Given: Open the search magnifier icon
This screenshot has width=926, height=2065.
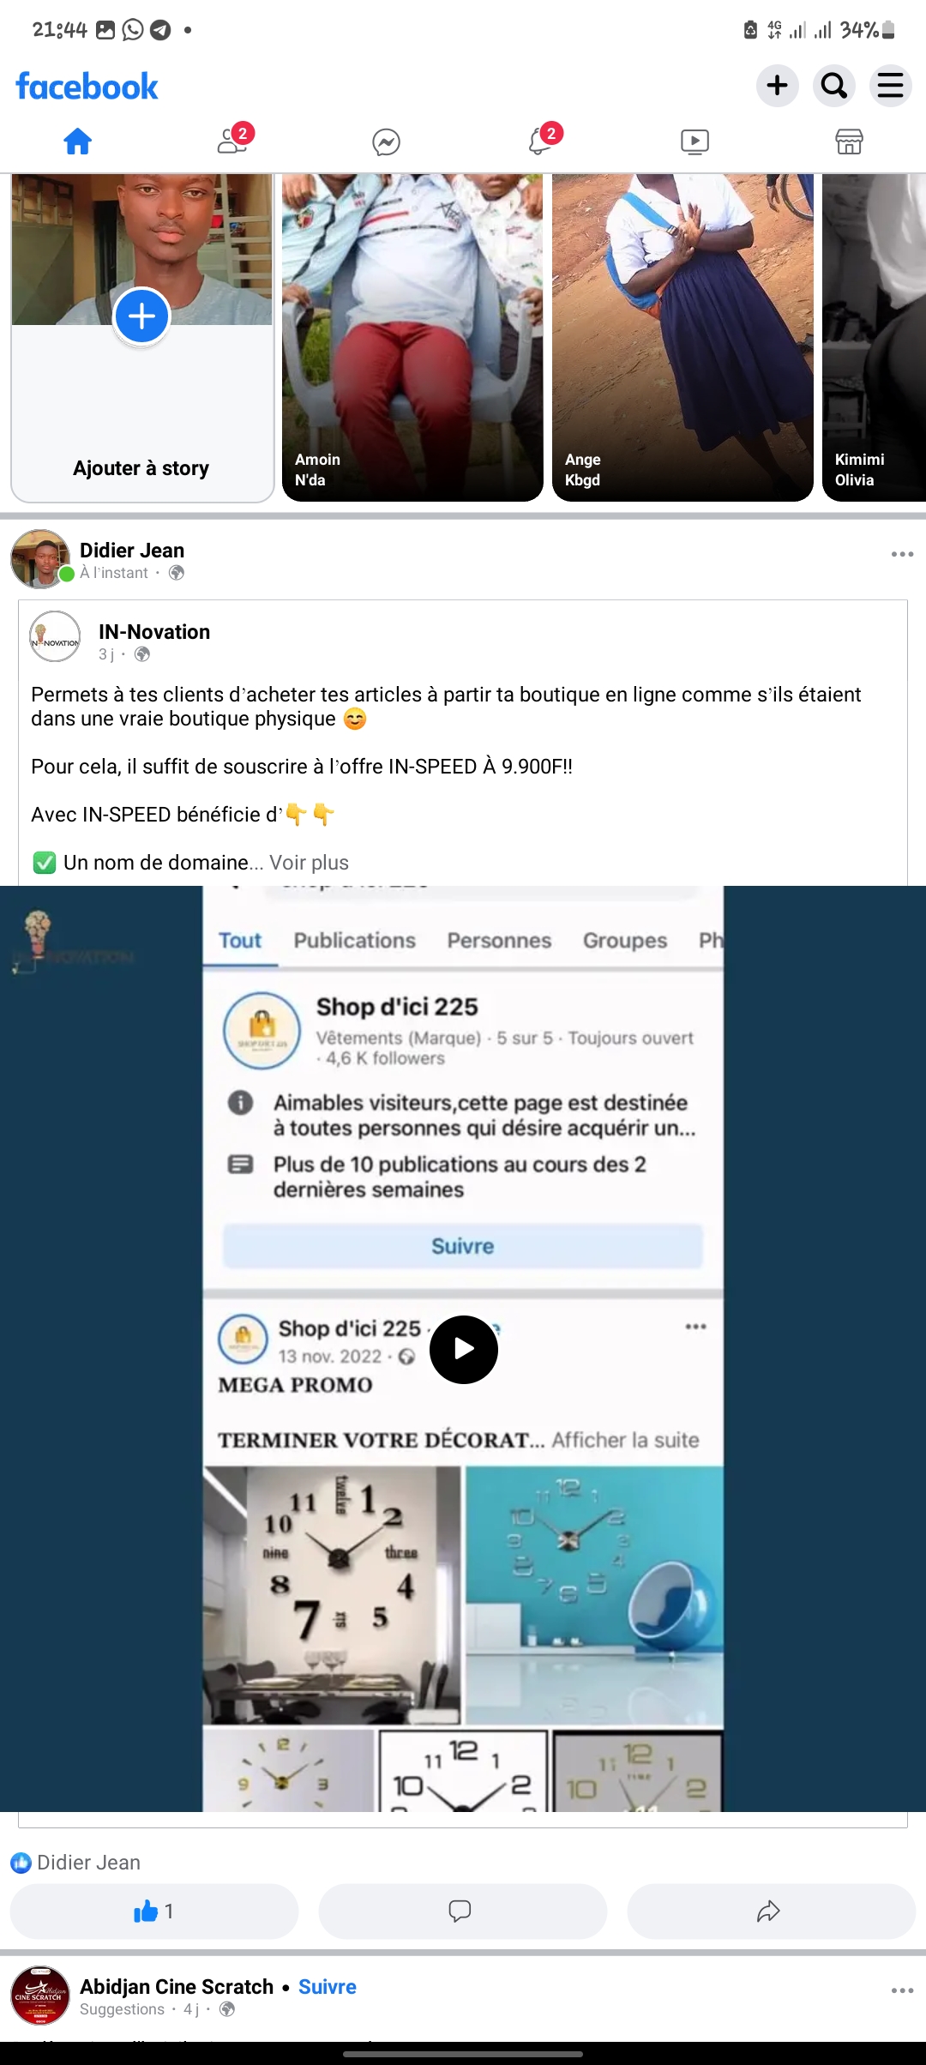Looking at the screenshot, I should [834, 86].
